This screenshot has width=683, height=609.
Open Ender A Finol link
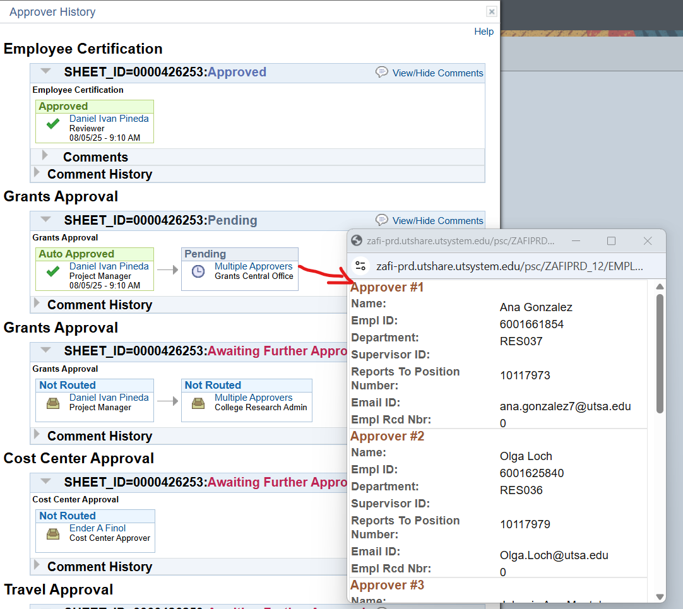(x=98, y=528)
